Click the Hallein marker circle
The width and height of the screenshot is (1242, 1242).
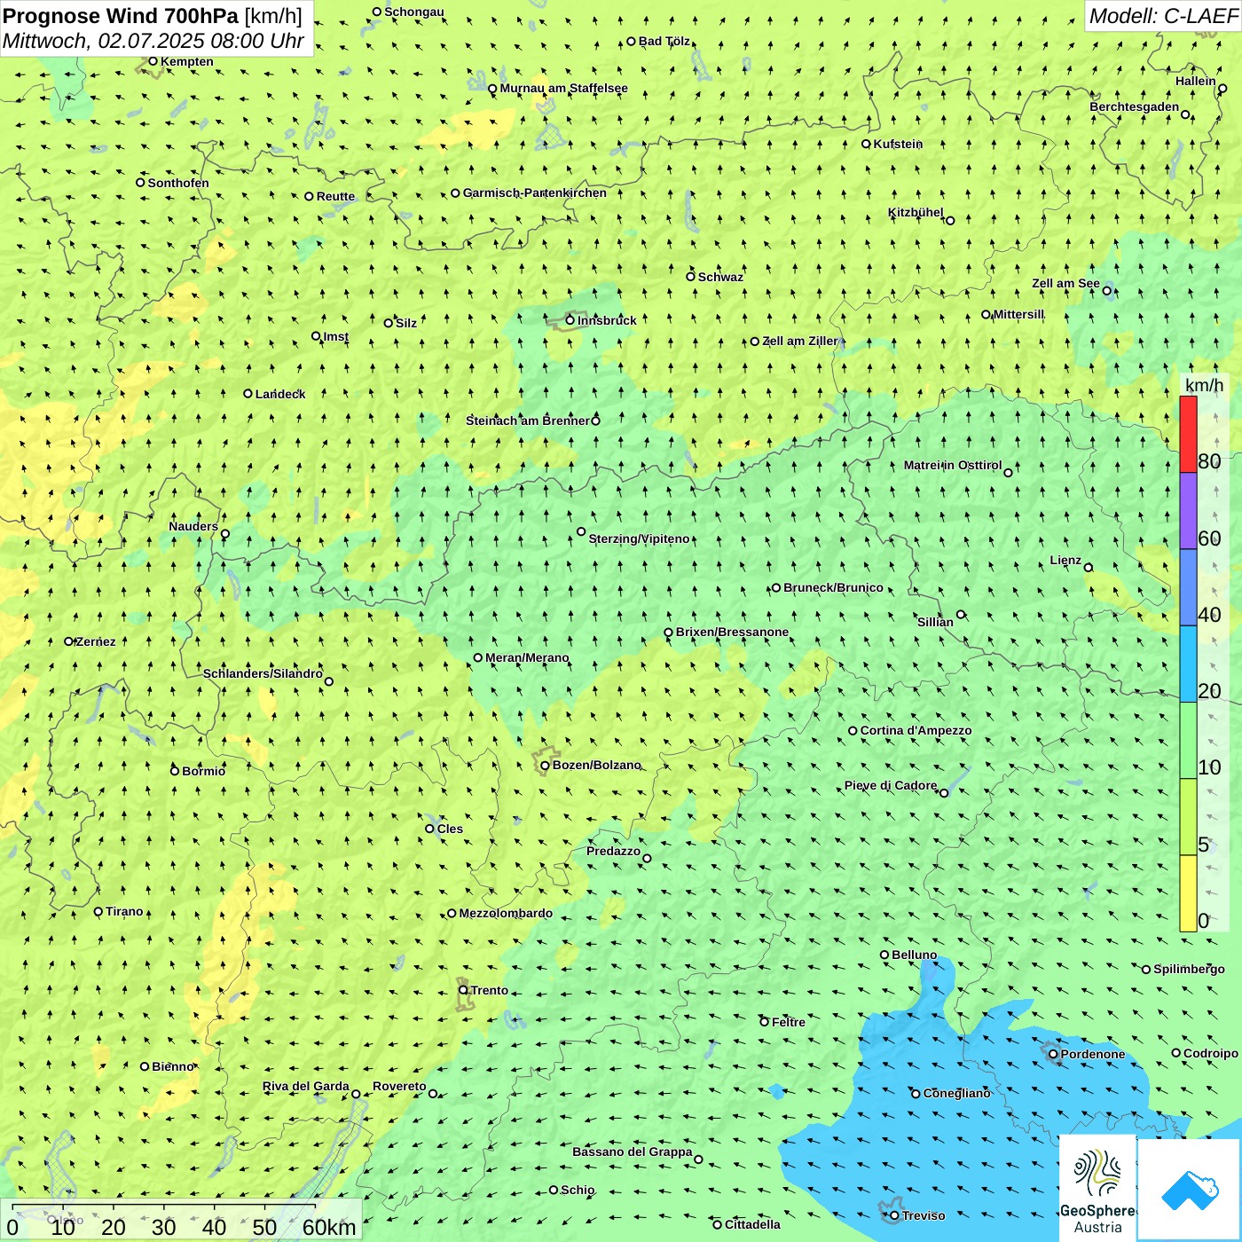[x=1222, y=88]
